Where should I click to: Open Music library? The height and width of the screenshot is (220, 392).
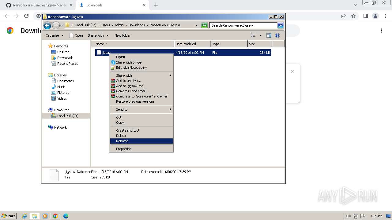(61, 87)
